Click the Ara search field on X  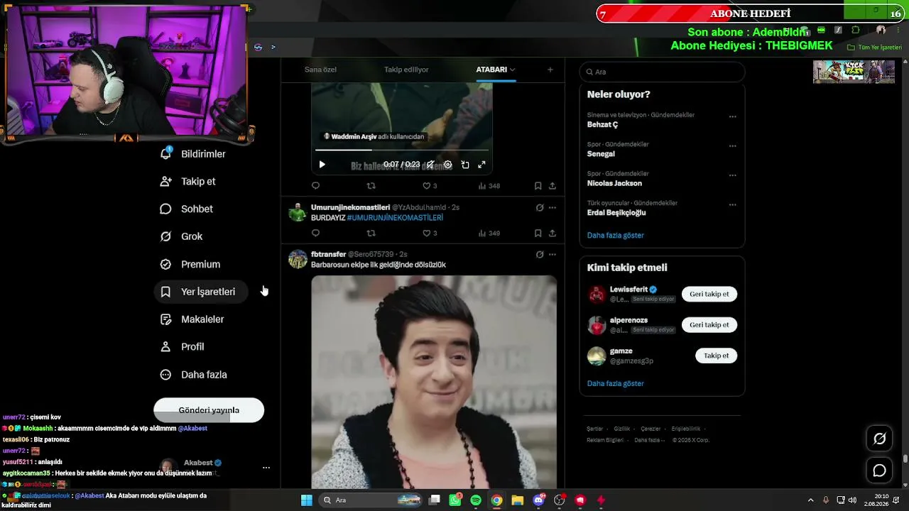(662, 72)
